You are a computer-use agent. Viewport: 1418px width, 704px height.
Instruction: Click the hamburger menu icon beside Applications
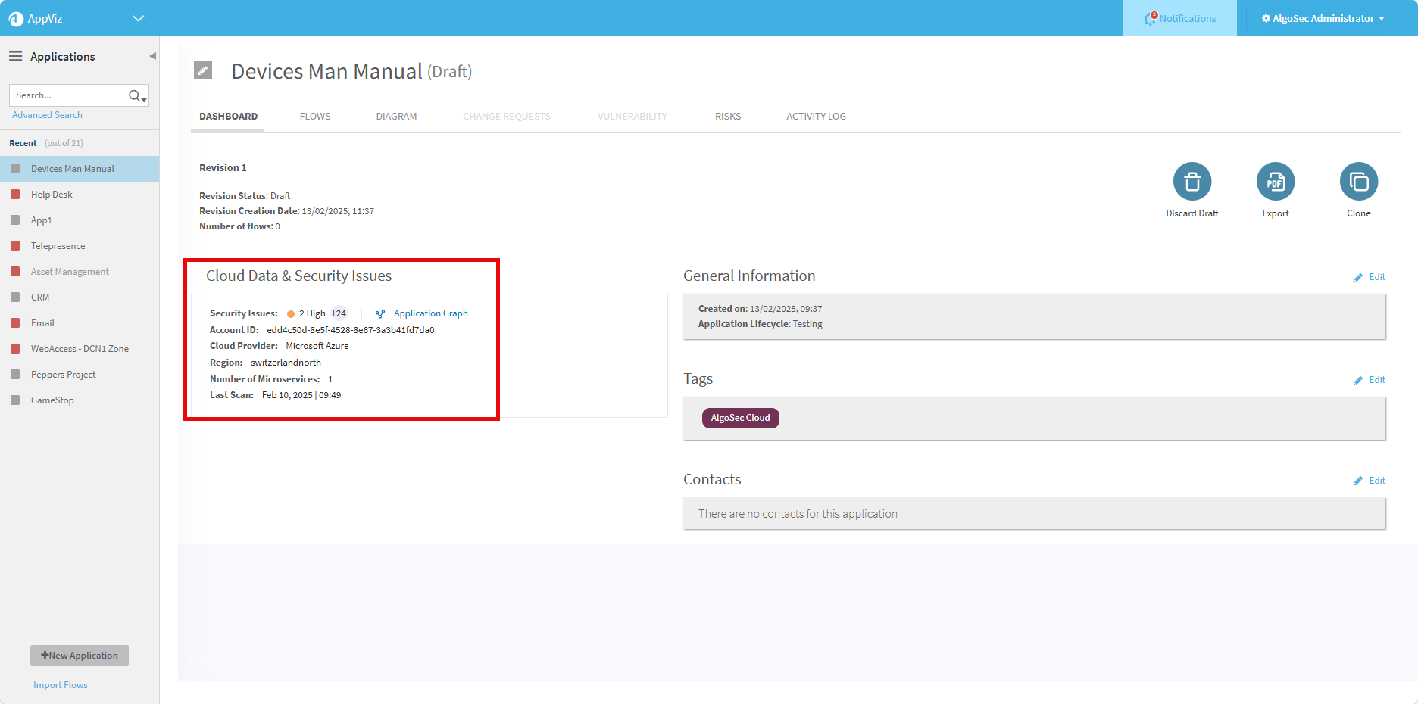coord(15,56)
